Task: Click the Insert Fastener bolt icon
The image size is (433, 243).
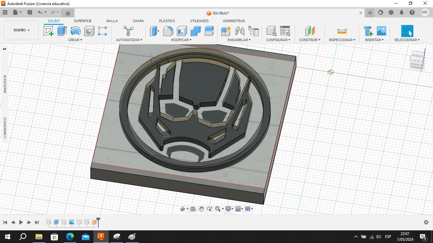Action: click(x=368, y=31)
